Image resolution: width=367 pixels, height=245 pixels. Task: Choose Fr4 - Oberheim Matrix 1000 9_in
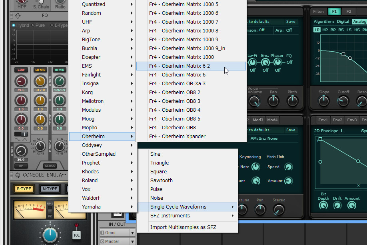191,48
